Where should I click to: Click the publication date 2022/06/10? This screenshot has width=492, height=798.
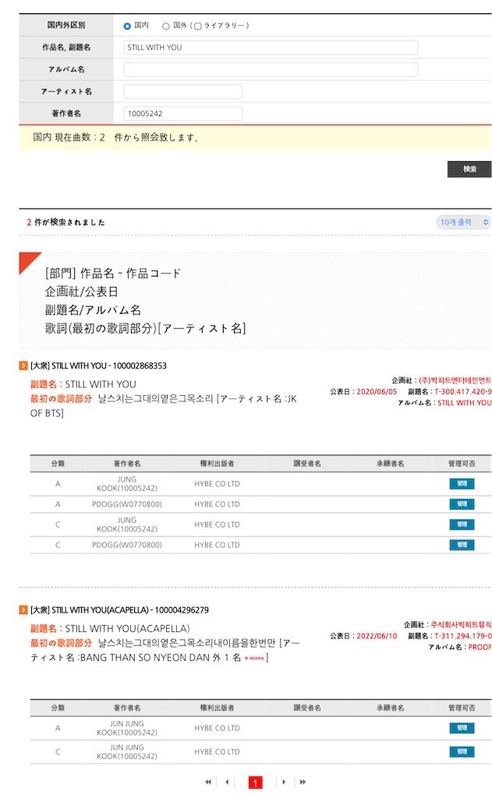point(377,636)
